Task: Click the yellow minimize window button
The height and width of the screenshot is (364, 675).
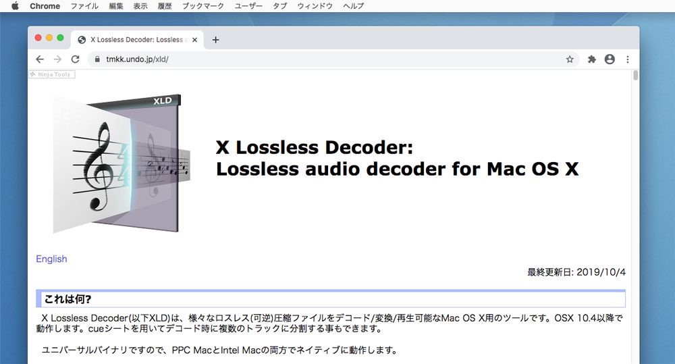Action: point(49,37)
